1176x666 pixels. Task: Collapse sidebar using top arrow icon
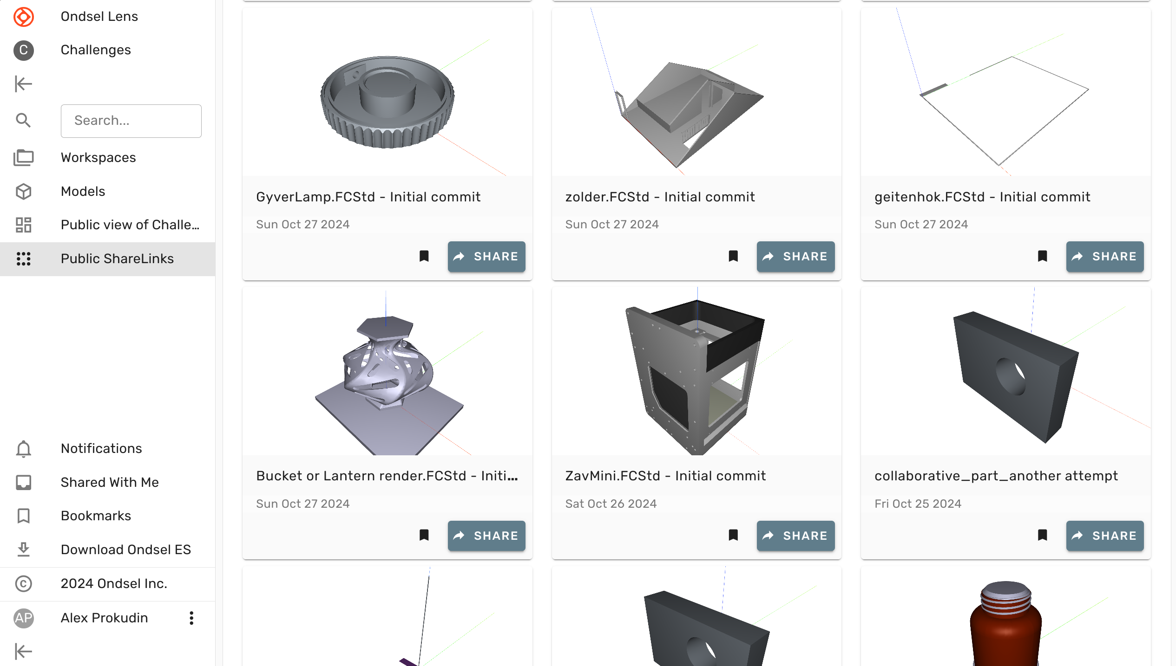coord(23,84)
